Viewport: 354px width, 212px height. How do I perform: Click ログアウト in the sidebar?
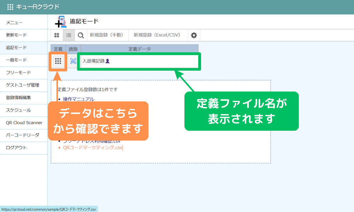coord(16,148)
